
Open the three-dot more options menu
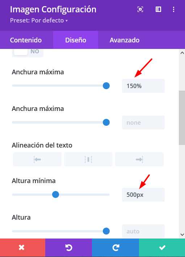tap(173, 9)
